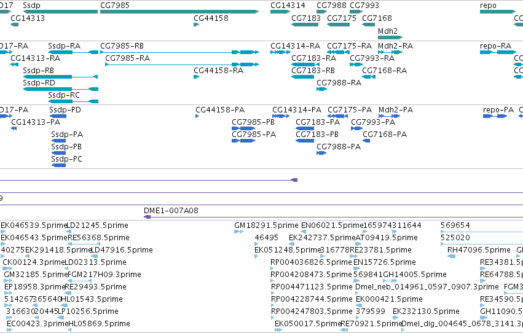Select the CG7985-PB protein label
Viewport: 523px width, 333px height.
tap(253, 122)
